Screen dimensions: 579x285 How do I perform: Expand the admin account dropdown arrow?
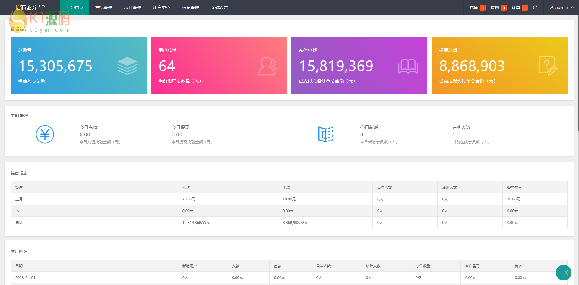click(x=572, y=8)
